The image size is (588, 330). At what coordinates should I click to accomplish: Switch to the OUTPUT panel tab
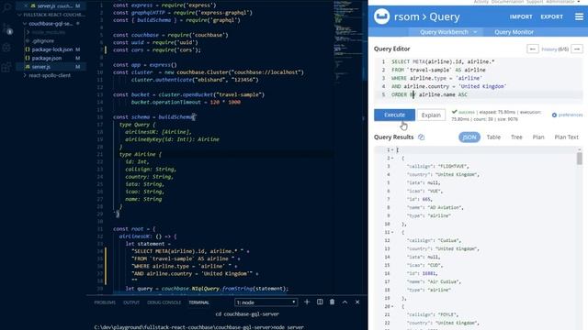point(131,302)
